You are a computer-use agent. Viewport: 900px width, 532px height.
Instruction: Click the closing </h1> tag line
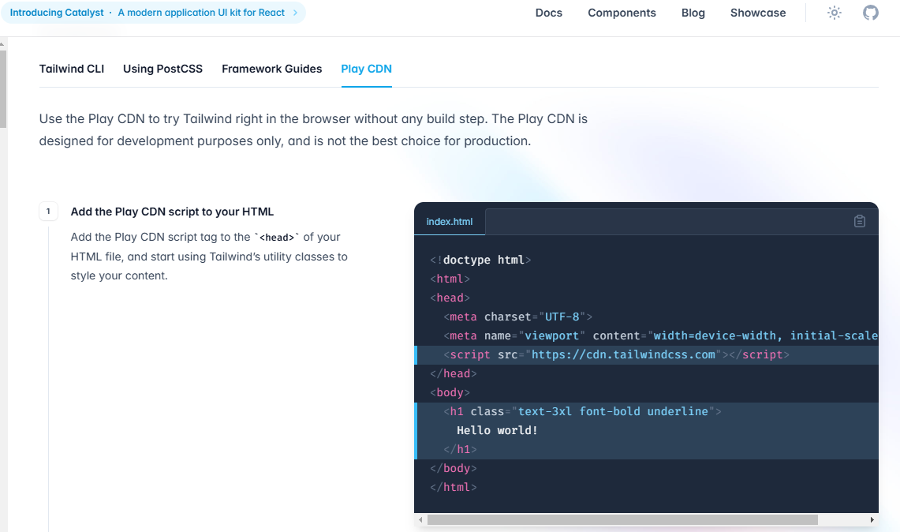point(461,449)
